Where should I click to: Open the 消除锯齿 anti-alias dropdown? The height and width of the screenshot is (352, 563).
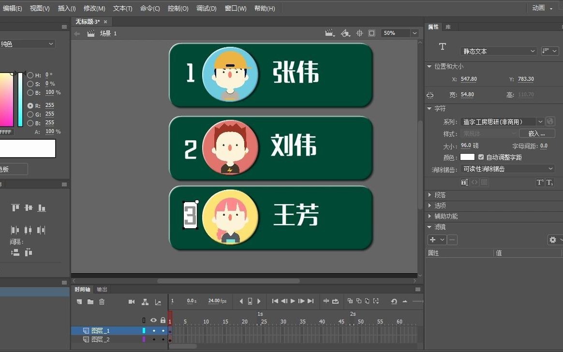pos(507,168)
